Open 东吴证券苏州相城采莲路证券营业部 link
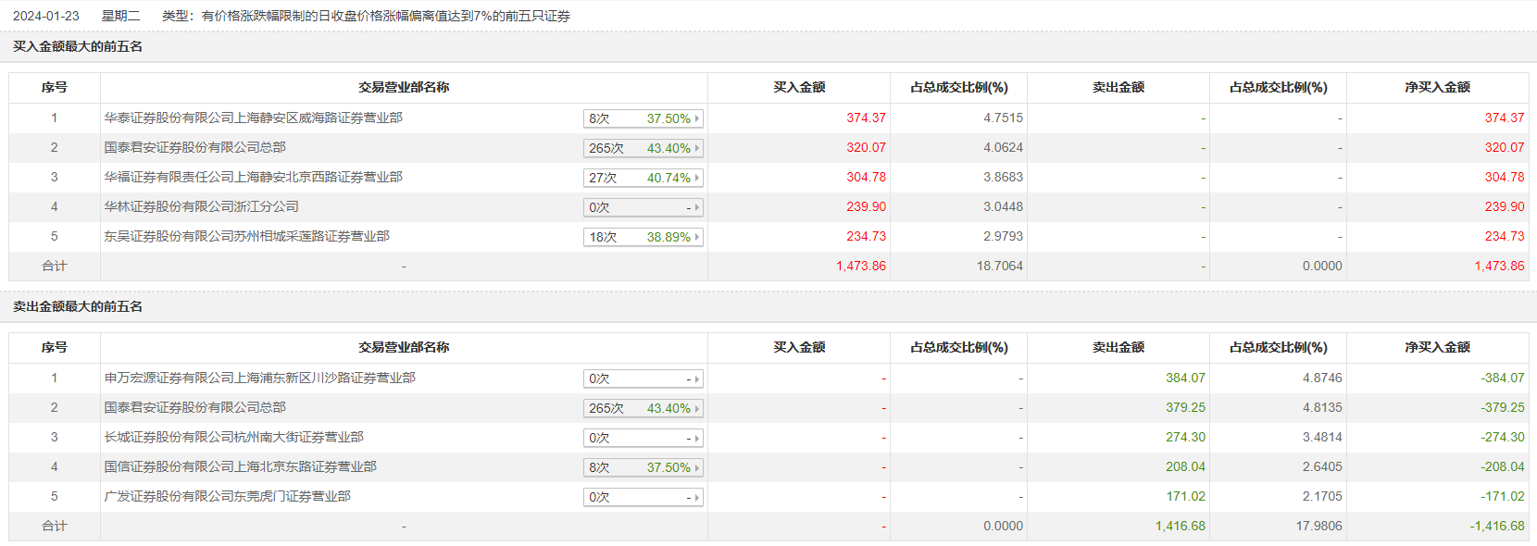The width and height of the screenshot is (1537, 546). click(246, 236)
